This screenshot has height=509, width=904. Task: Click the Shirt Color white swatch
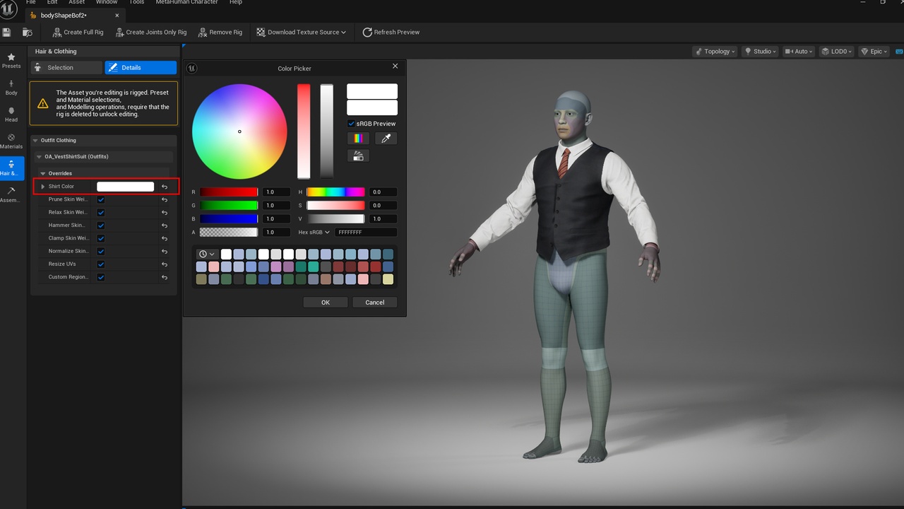[x=125, y=187]
